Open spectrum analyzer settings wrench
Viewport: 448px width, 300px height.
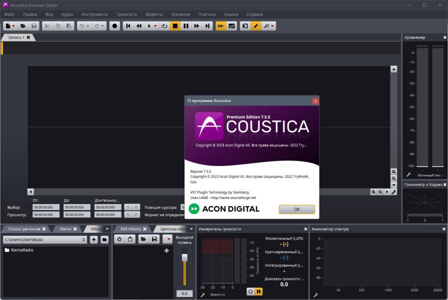coord(315,295)
